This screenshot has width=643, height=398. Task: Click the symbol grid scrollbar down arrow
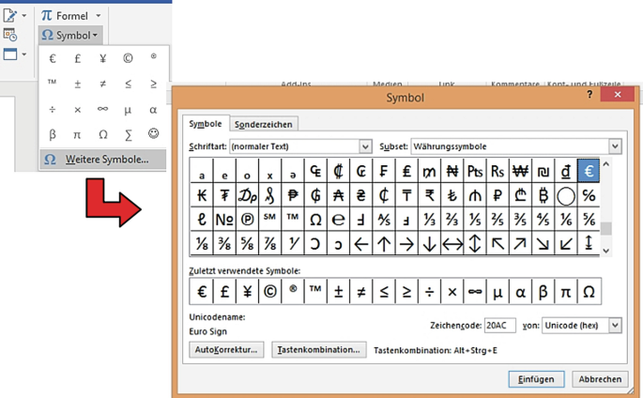606,250
